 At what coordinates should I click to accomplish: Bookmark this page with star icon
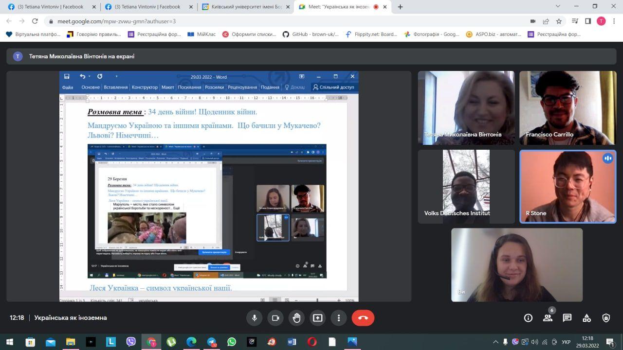click(x=559, y=21)
